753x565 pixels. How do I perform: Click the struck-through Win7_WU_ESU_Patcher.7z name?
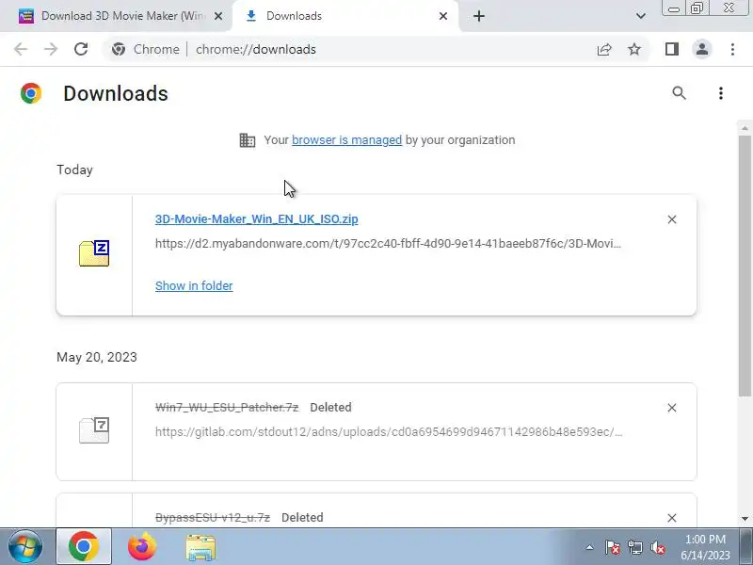(x=227, y=408)
